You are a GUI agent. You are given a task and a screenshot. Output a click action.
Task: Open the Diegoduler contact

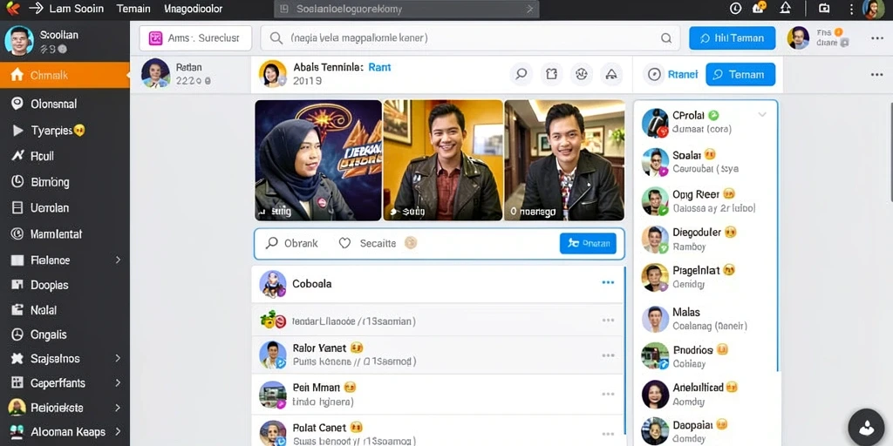[x=705, y=240]
